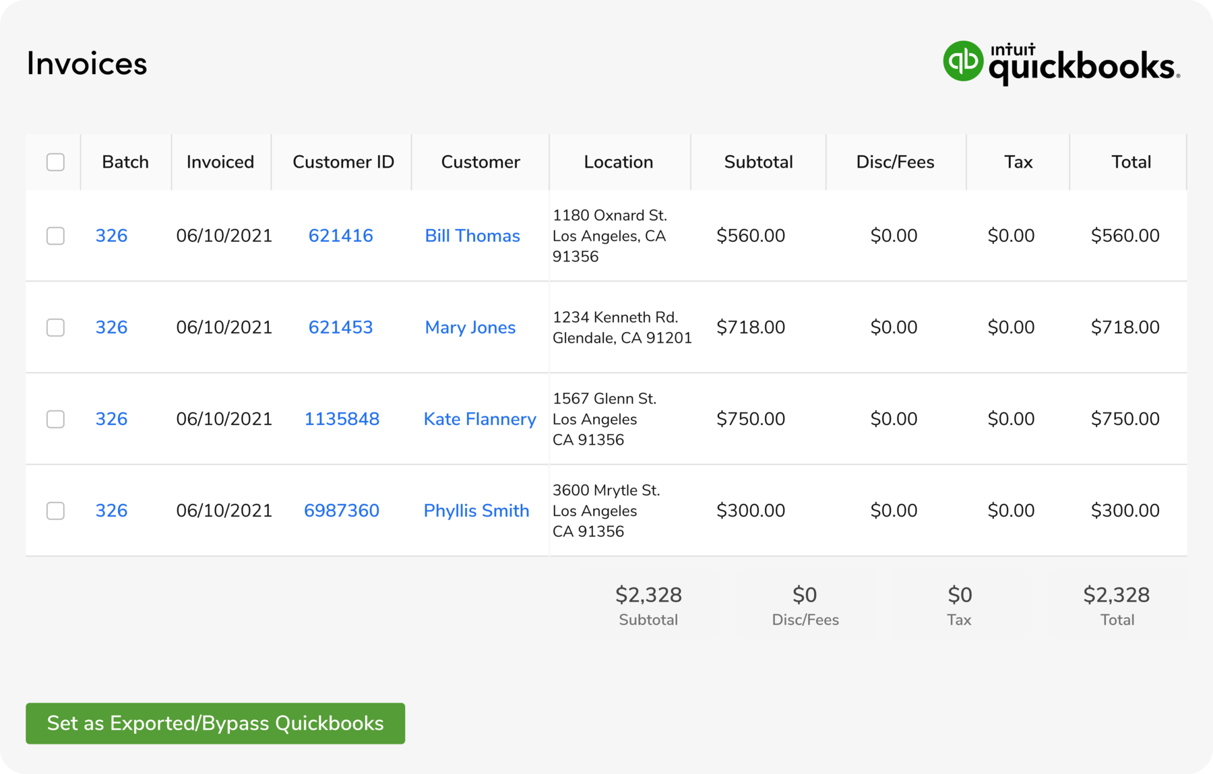Image resolution: width=1213 pixels, height=774 pixels.
Task: Click Set as Exported/Bypass Quickbooks
Action: (x=215, y=723)
